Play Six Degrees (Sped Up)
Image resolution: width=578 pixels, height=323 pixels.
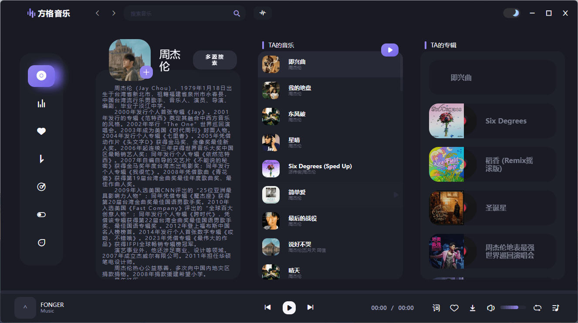[x=330, y=169]
